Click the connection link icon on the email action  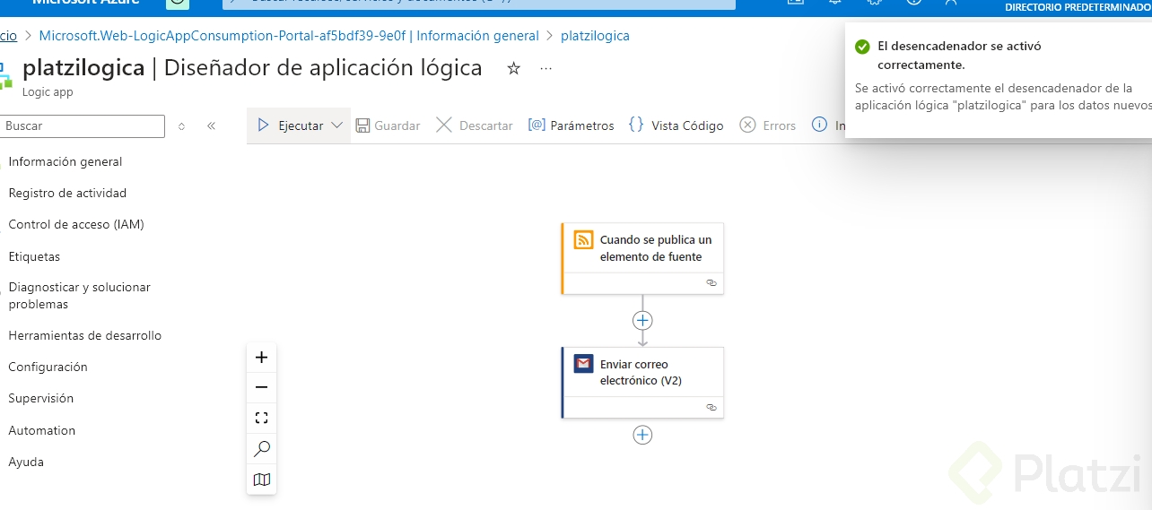click(x=711, y=407)
